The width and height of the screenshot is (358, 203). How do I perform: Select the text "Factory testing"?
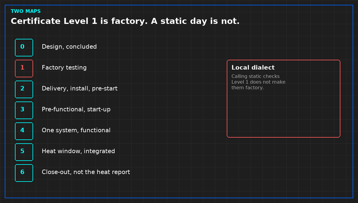click(64, 68)
